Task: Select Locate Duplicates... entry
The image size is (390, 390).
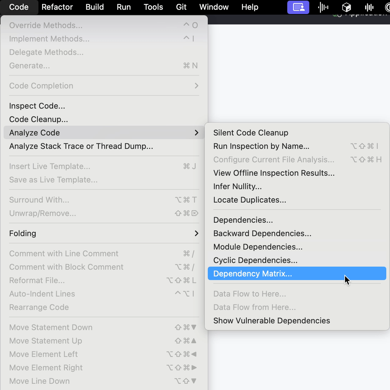Action: pyautogui.click(x=250, y=200)
